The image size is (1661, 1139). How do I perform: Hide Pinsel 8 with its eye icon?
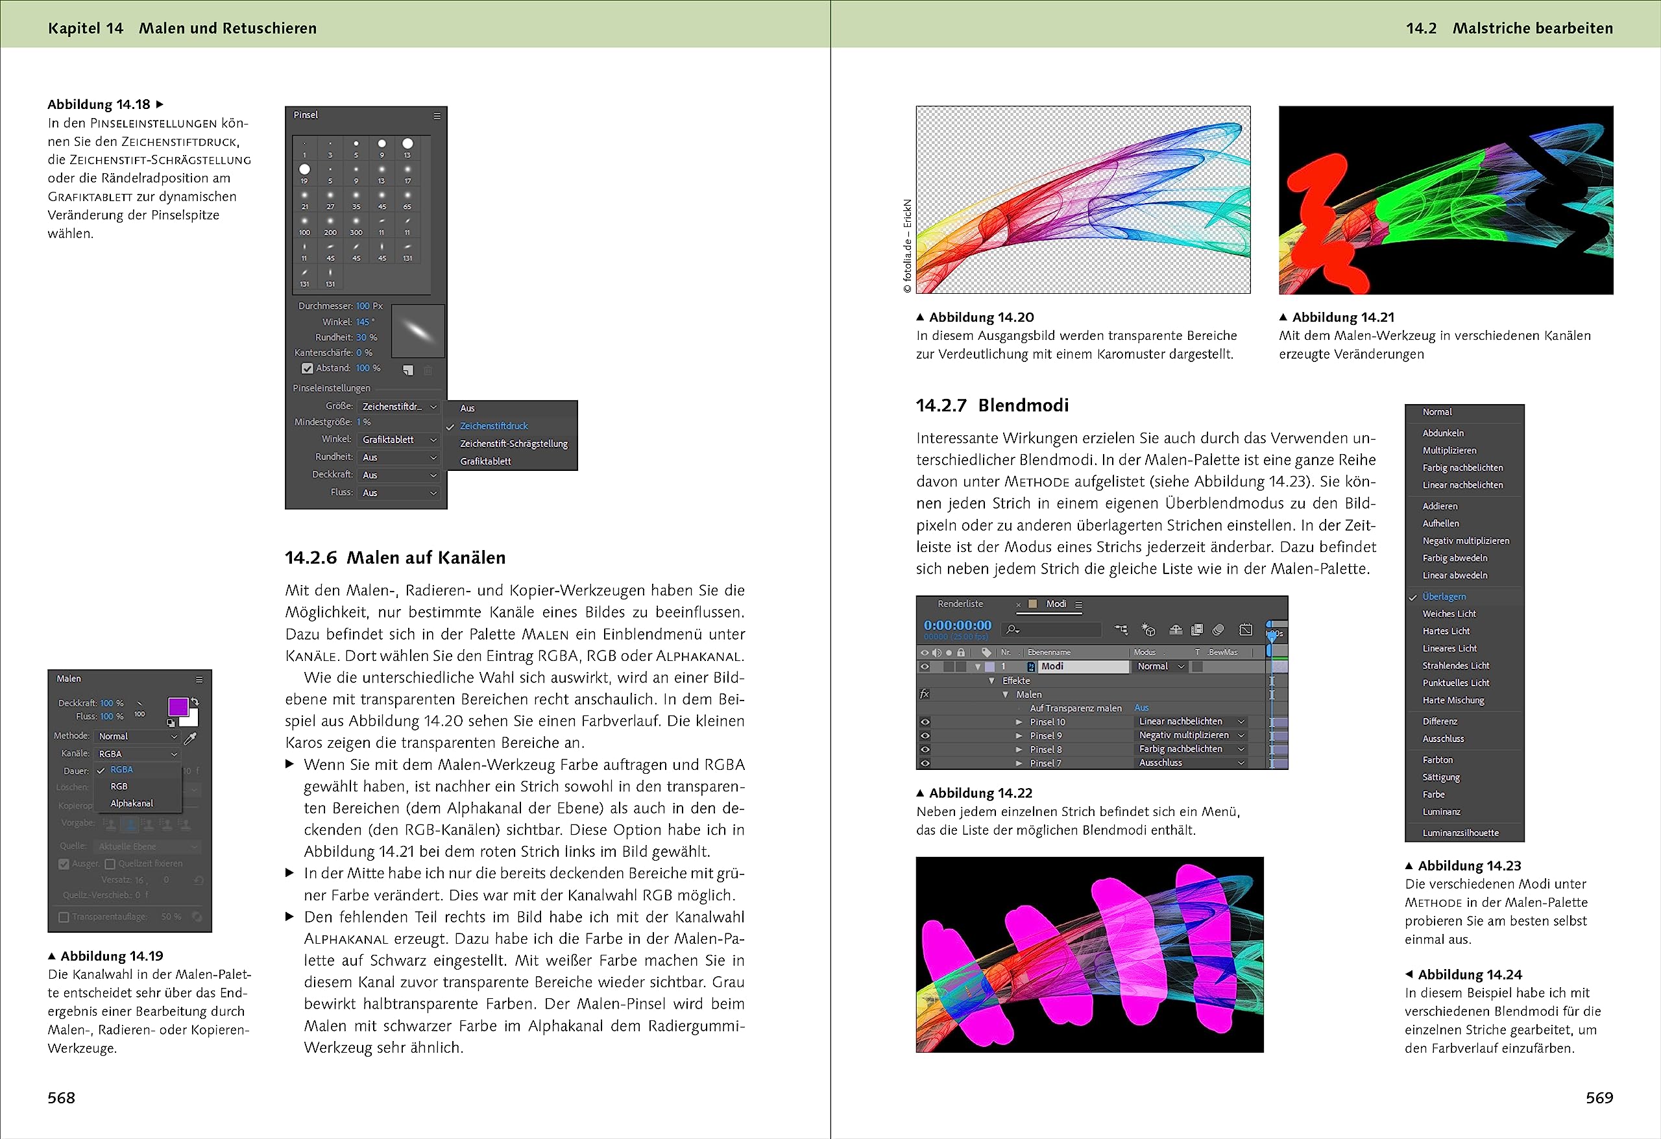[925, 750]
